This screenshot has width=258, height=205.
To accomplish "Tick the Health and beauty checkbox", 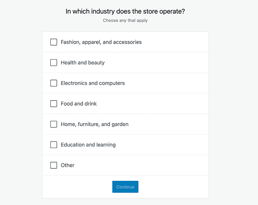I will click(x=54, y=63).
